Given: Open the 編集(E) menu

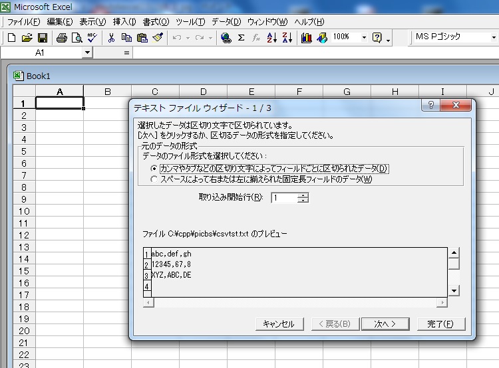Looking at the screenshot, I should pos(59,22).
